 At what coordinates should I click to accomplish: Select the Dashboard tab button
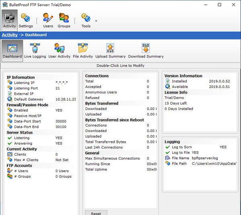click(x=12, y=51)
